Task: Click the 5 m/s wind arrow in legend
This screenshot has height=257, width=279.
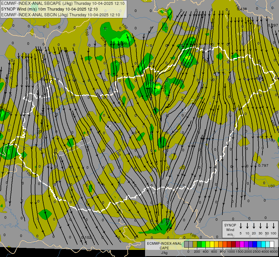Action: point(241,226)
